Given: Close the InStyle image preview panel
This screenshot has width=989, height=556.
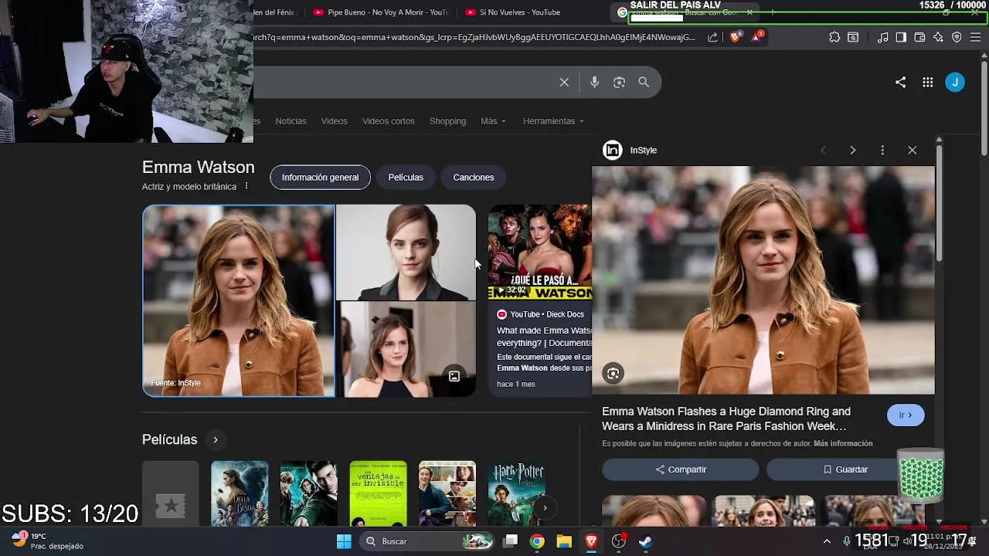Looking at the screenshot, I should coord(912,151).
